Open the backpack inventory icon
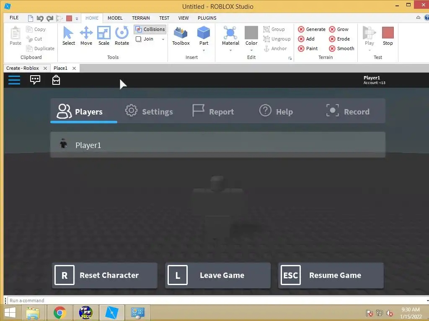 coord(56,80)
